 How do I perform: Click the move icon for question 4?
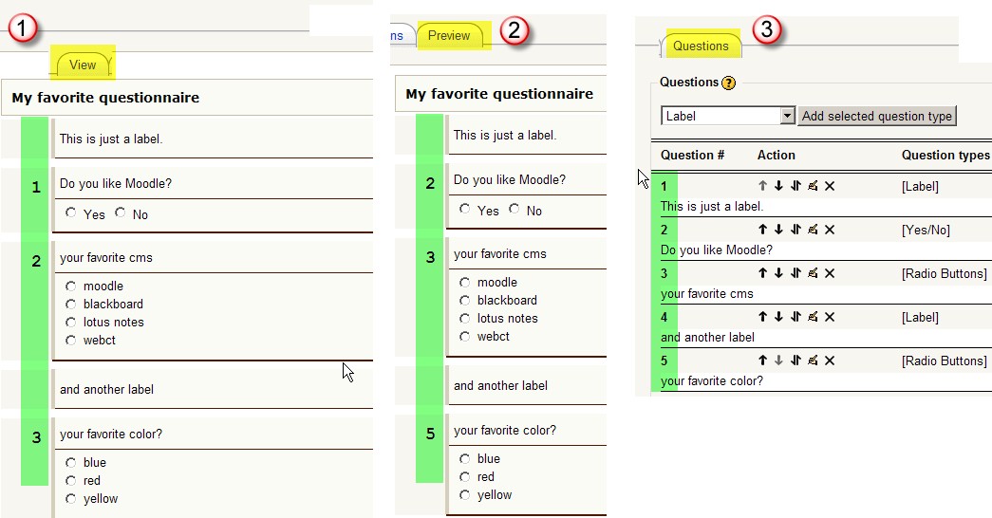click(x=795, y=317)
